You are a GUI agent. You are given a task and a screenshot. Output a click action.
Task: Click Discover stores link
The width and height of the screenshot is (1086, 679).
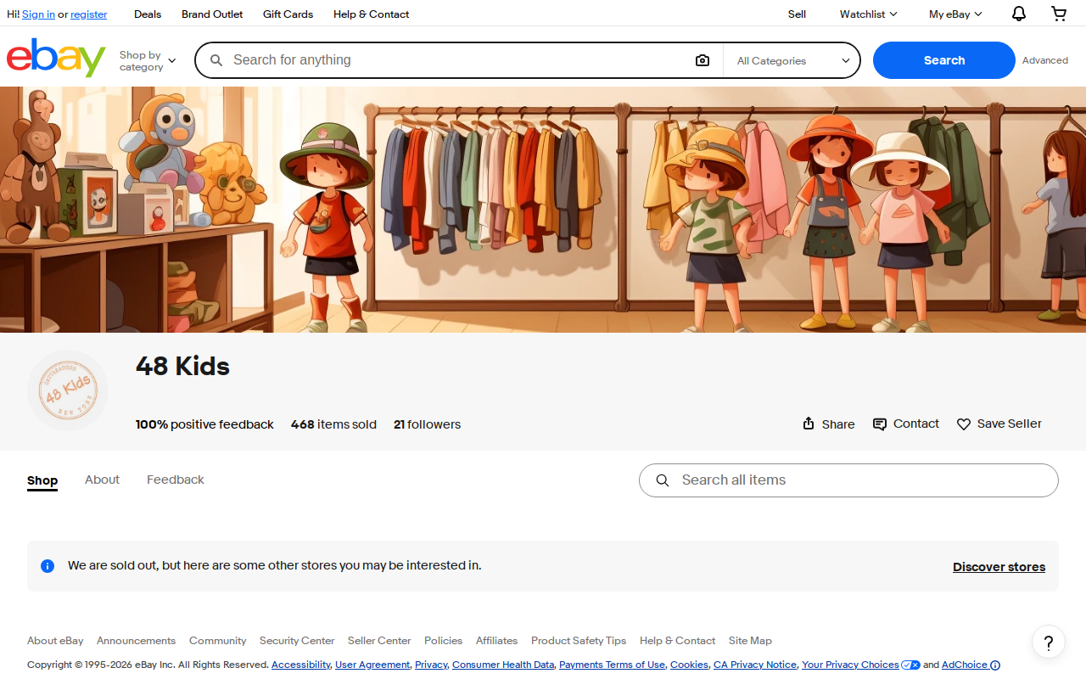tap(999, 567)
